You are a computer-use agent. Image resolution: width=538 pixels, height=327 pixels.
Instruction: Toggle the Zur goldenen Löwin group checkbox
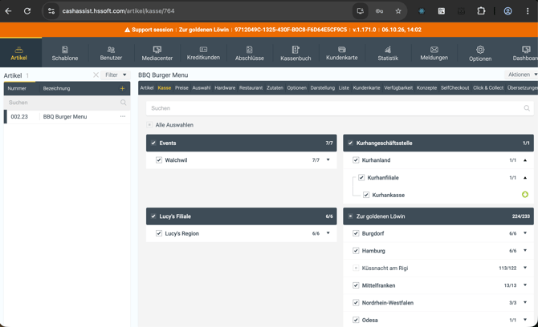[x=350, y=216]
